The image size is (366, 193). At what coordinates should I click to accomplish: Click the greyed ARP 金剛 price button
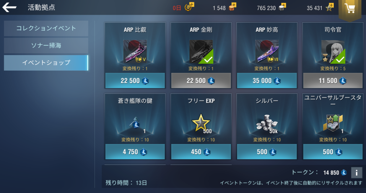coord(201,81)
